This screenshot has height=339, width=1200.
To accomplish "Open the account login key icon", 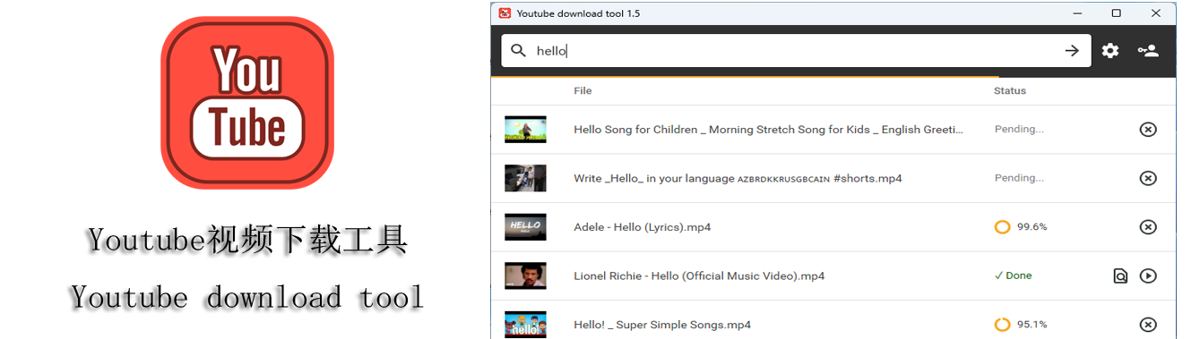I will tap(1148, 51).
